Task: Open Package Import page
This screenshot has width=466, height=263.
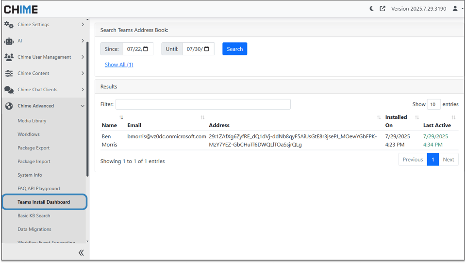Action: pos(34,162)
